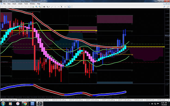
Task: Switch to NZDUSD-5,H8 chart tab
Action: [59, 100]
